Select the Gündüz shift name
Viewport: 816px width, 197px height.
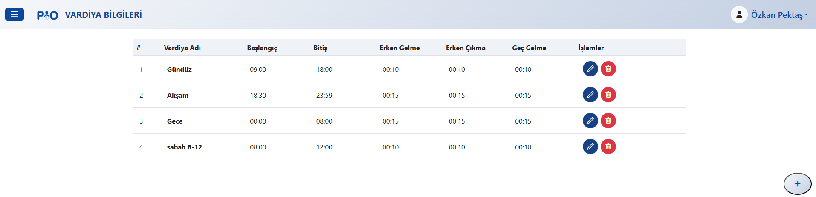point(179,69)
